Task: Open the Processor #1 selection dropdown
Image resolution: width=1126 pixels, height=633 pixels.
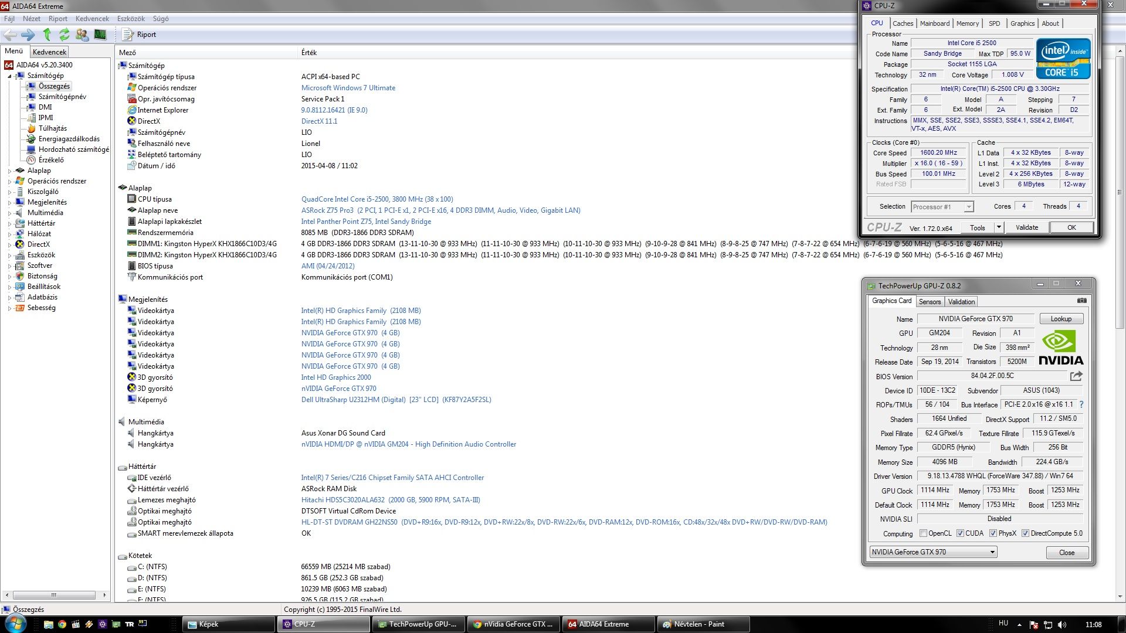Action: (942, 207)
